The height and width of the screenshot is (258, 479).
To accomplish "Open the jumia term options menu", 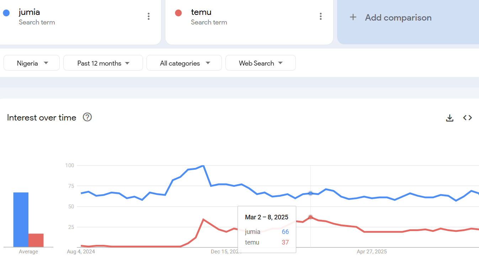I will (x=149, y=16).
